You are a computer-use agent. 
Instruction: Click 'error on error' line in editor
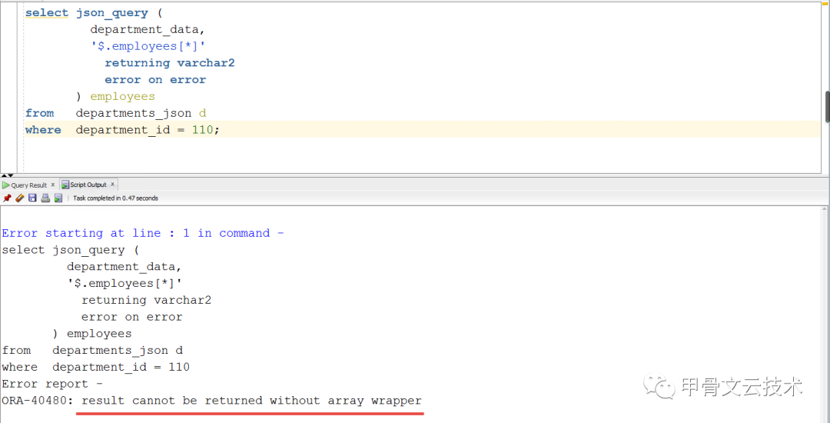[x=155, y=80]
